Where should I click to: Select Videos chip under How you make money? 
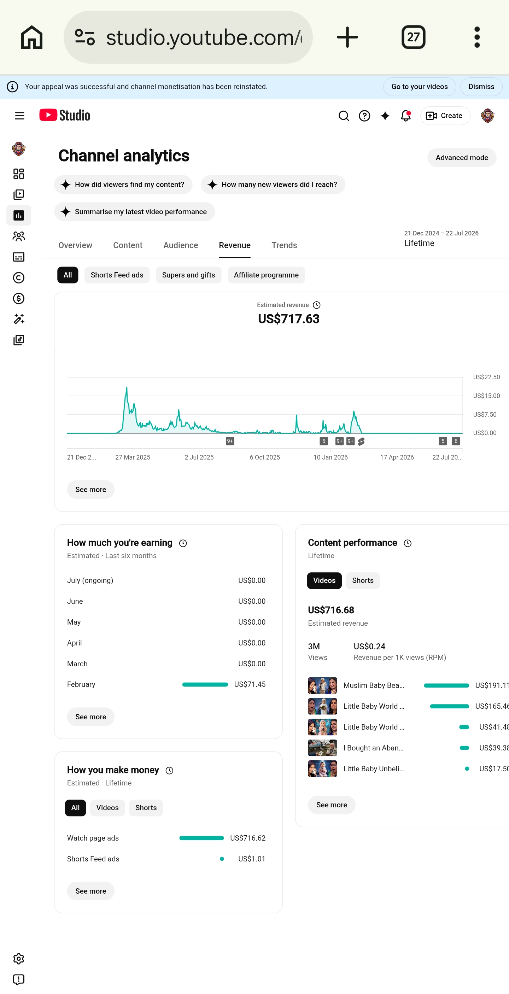click(x=107, y=808)
